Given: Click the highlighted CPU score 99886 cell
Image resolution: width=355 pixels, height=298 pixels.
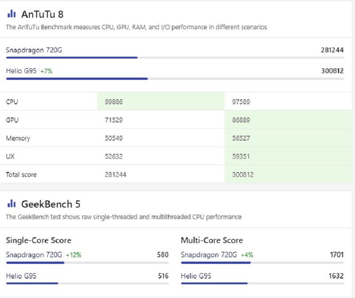Looking at the screenshot, I should tap(114, 102).
